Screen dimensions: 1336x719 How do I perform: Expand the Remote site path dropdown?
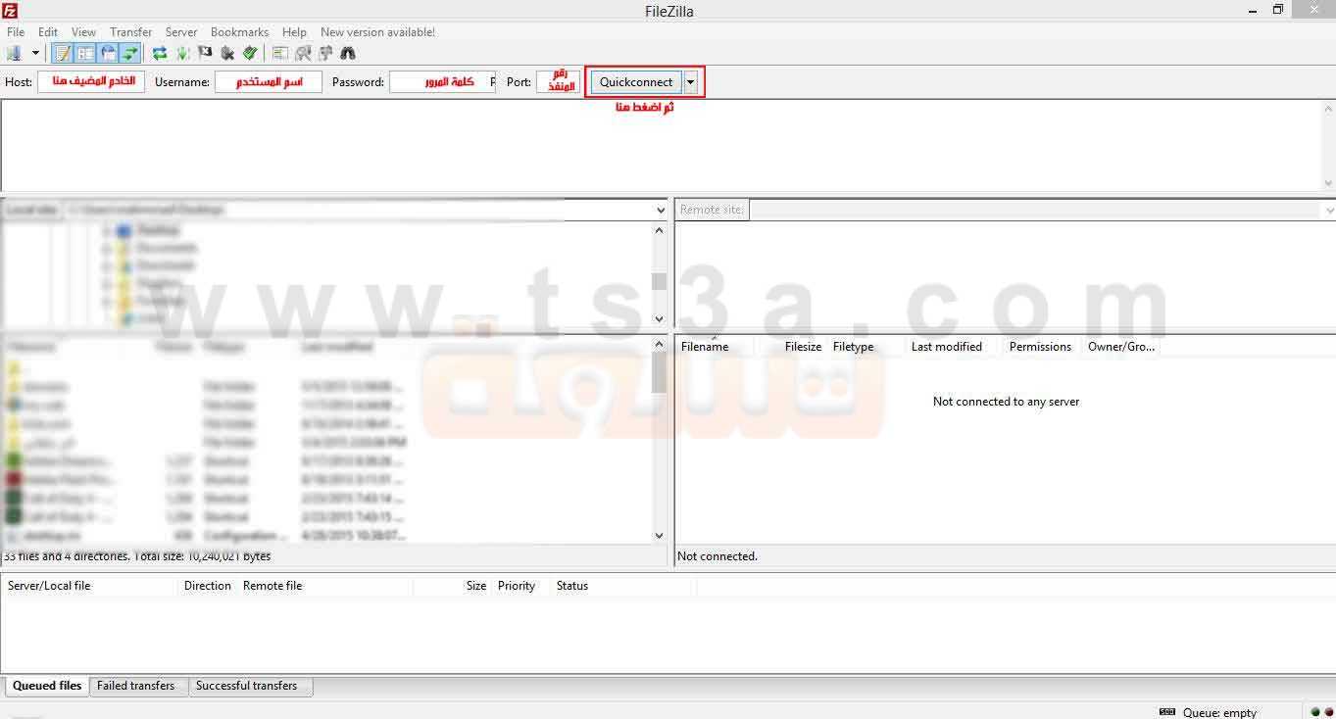click(1329, 210)
